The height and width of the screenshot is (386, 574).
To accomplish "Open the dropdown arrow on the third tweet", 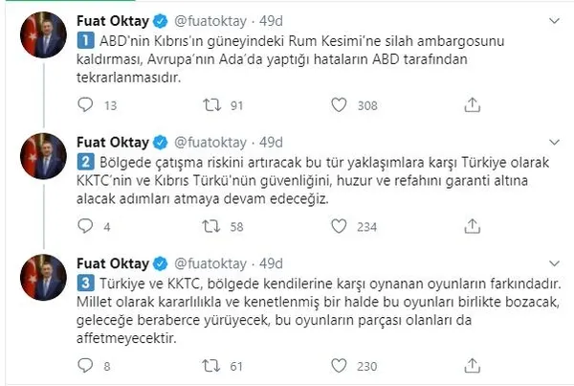I will coord(554,264).
